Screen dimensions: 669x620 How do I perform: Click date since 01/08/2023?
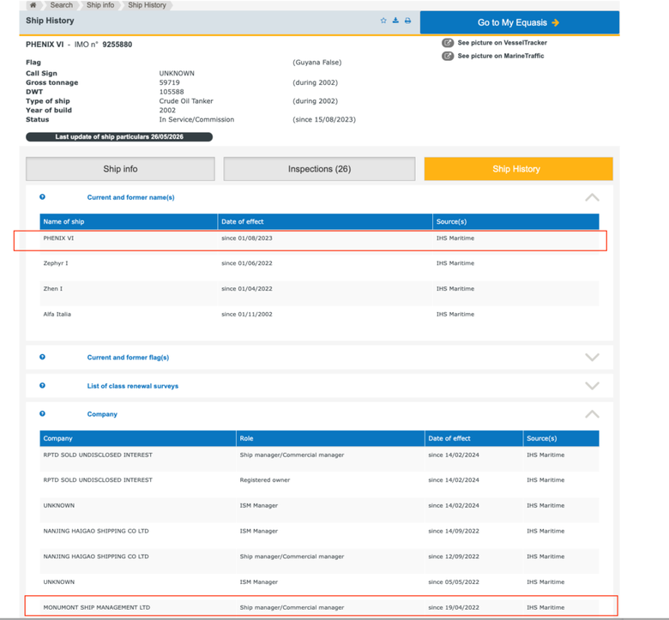click(x=247, y=238)
